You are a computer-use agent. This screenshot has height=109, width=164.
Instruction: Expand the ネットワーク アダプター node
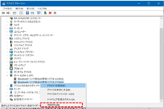[x=7, y=55]
